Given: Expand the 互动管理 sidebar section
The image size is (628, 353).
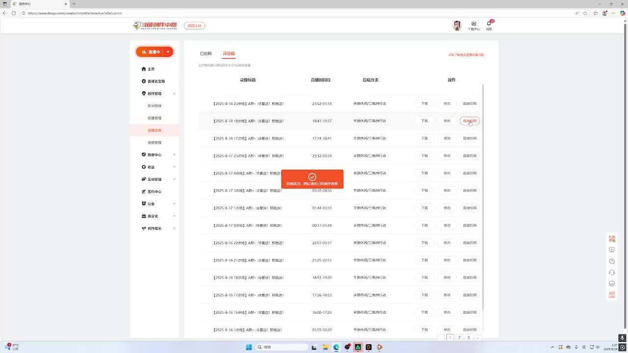Looking at the screenshot, I should point(174,179).
